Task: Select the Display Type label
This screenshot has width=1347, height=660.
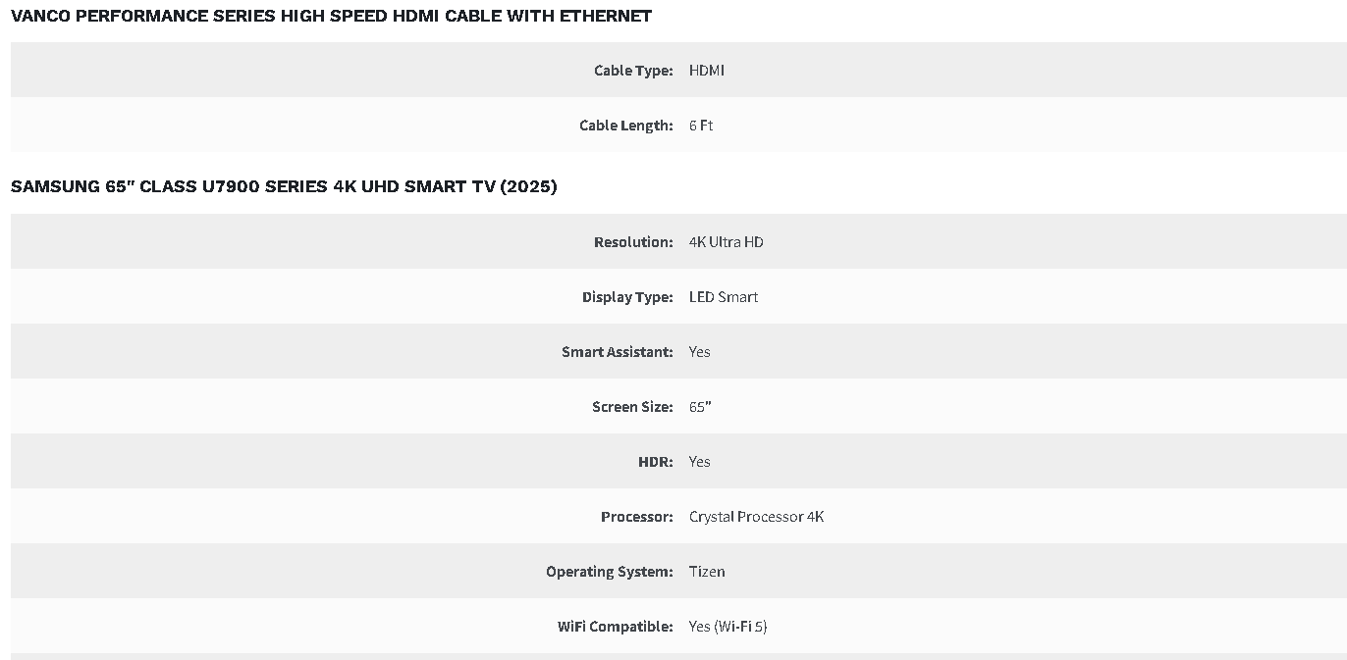Action: pyautogui.click(x=627, y=297)
